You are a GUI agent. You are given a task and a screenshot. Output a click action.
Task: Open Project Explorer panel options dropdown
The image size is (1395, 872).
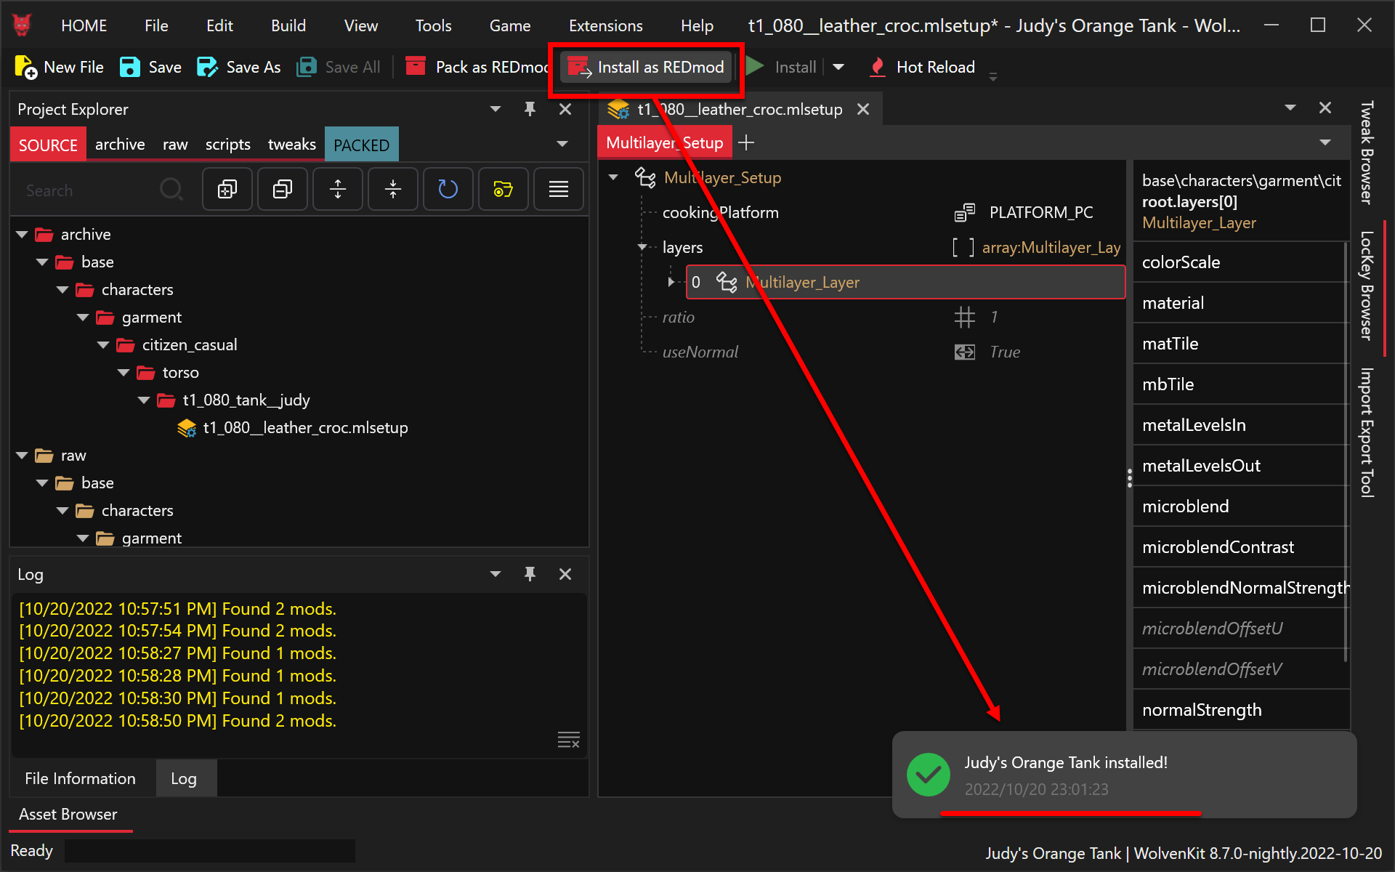[x=496, y=109]
